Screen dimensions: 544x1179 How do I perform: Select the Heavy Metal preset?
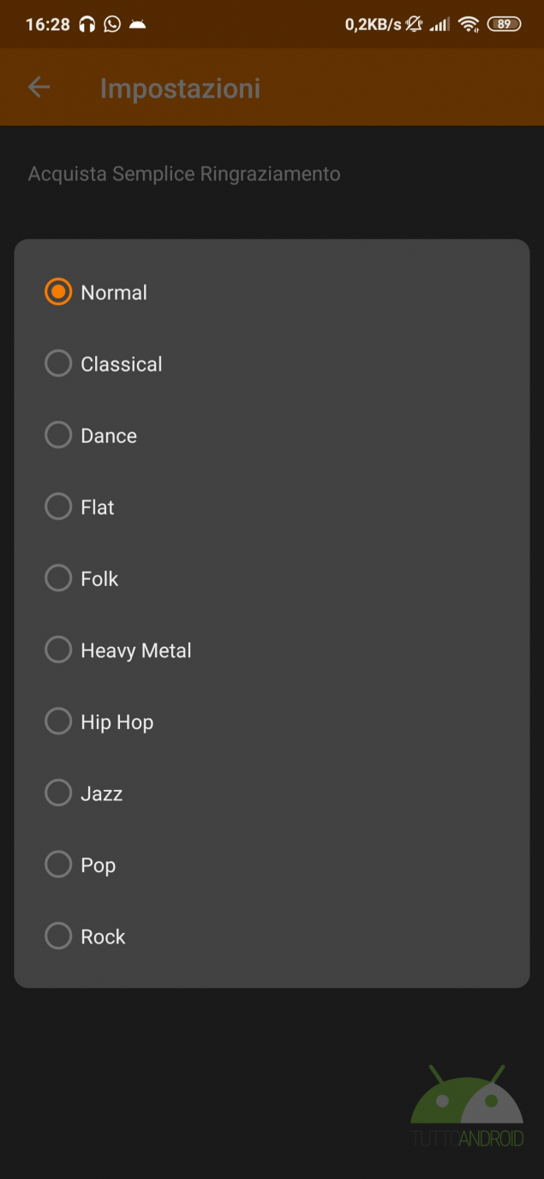(x=58, y=650)
